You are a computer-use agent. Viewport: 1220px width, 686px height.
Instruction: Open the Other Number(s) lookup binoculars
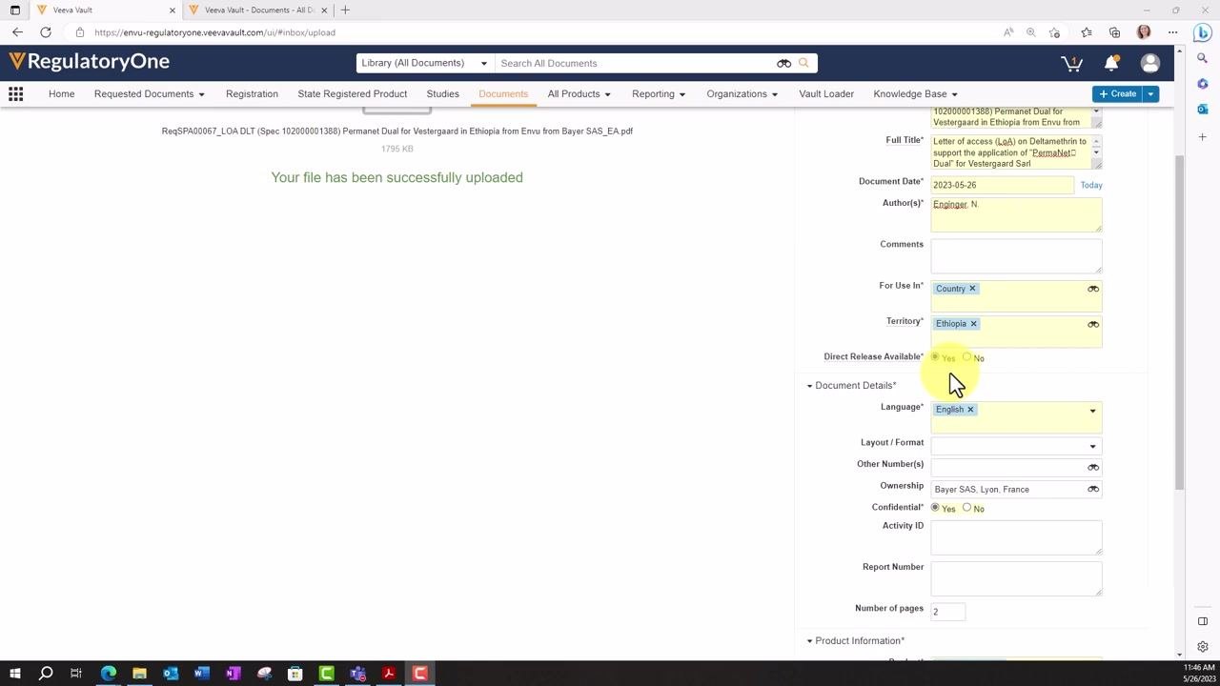pos(1093,467)
